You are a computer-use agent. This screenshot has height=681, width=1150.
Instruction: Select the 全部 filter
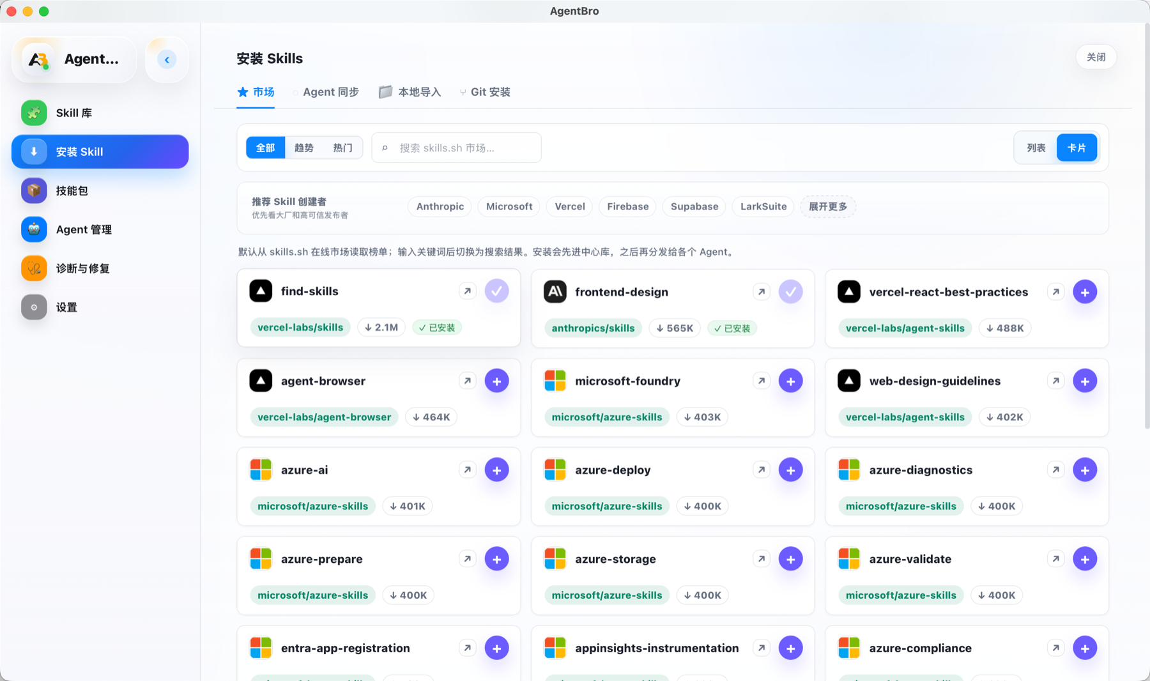coord(265,148)
